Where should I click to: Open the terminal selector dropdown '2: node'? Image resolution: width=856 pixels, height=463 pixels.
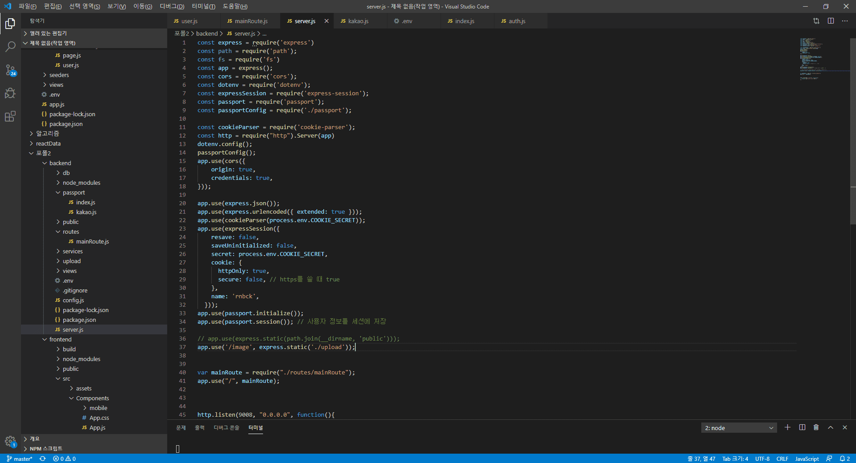pos(739,428)
